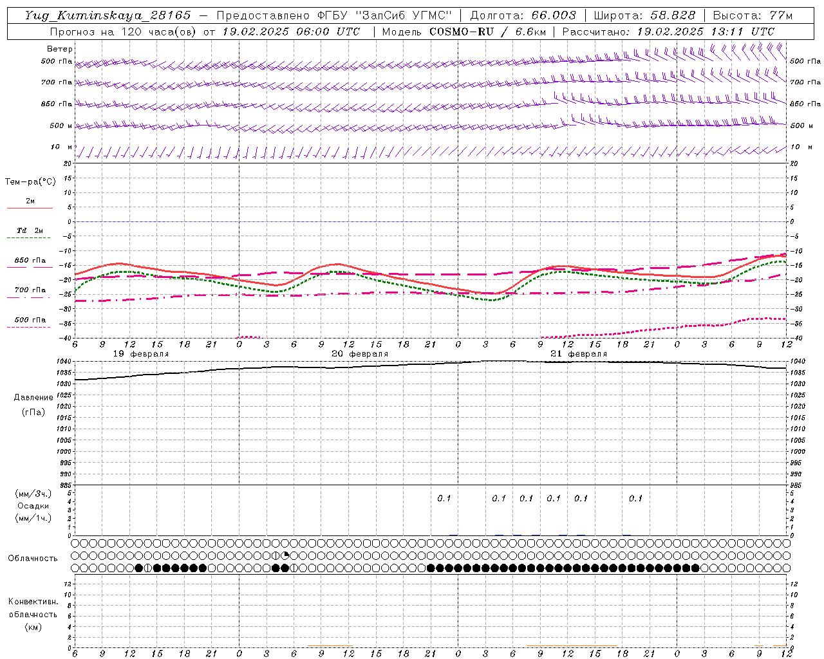This screenshot has width=824, height=659.
Task: Click the 850 гПа temperature legend label
Action: tap(30, 261)
